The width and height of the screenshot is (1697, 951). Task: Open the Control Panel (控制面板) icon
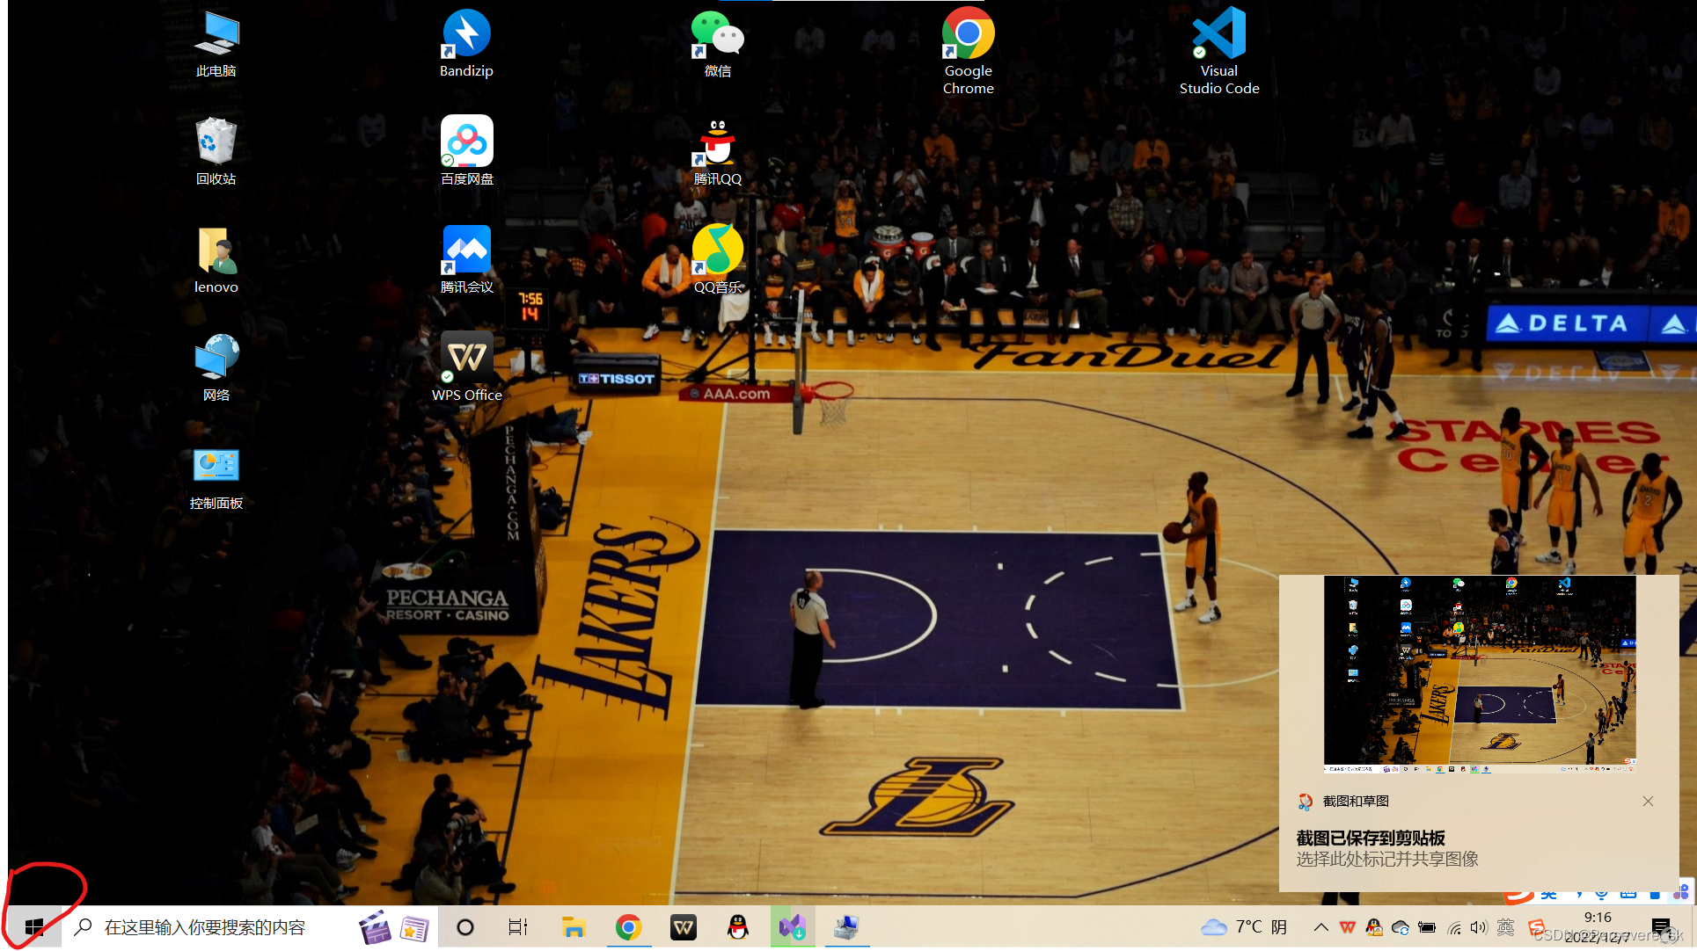(x=216, y=467)
